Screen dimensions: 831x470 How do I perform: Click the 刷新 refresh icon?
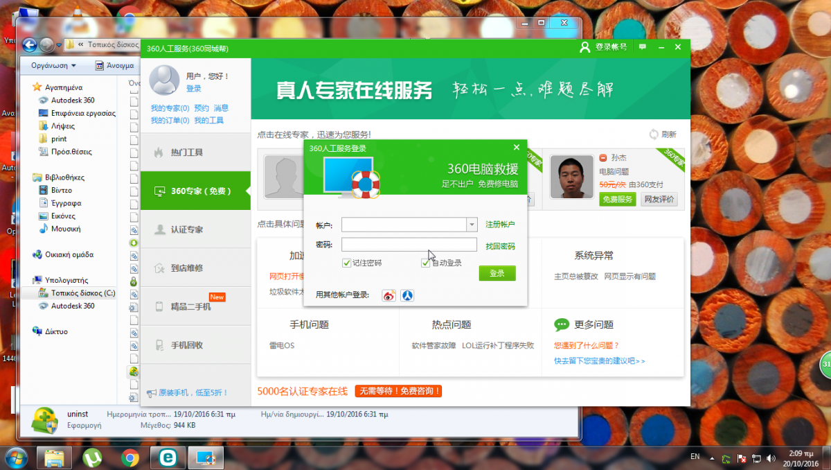click(654, 134)
